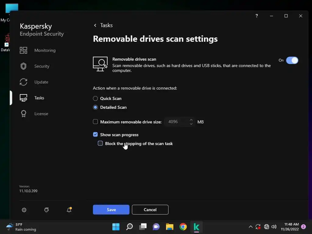This screenshot has height=234, width=312.
Task: Click the Save button
Action: [x=111, y=210]
